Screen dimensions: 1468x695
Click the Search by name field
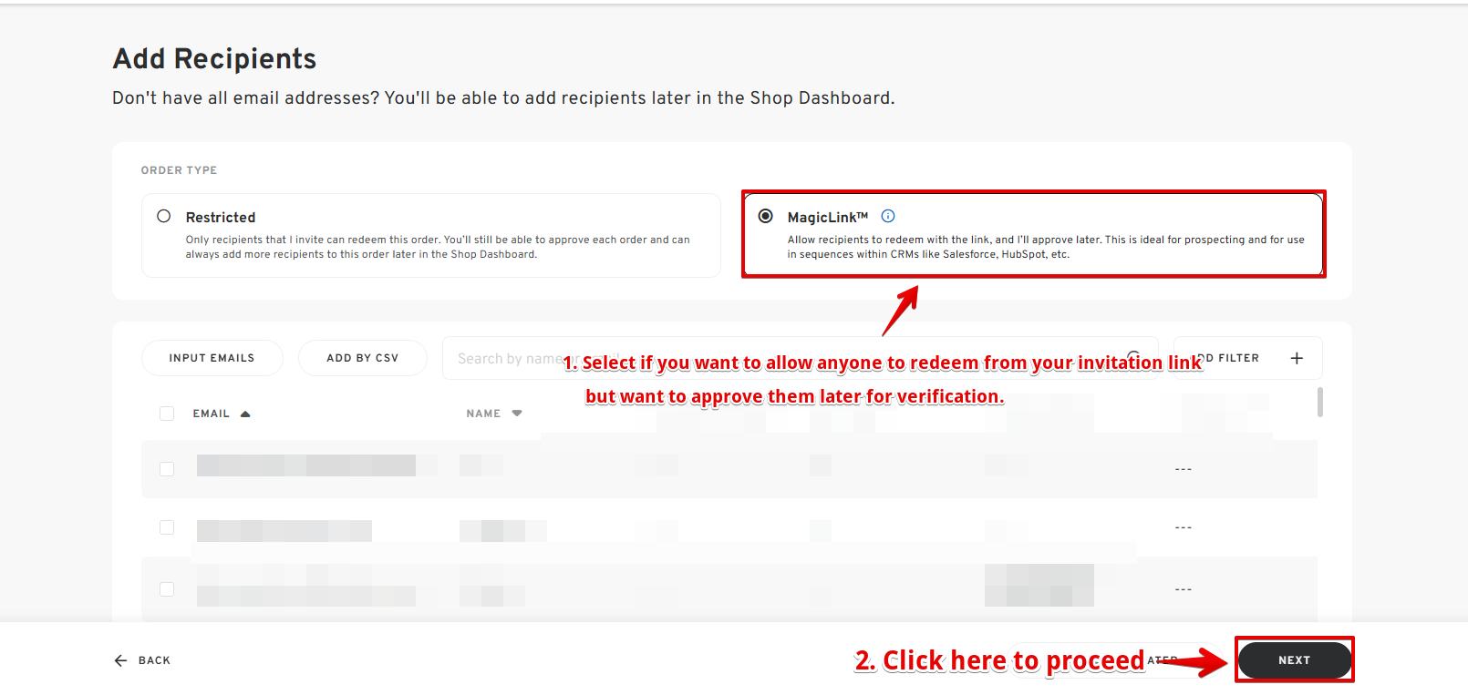(800, 358)
